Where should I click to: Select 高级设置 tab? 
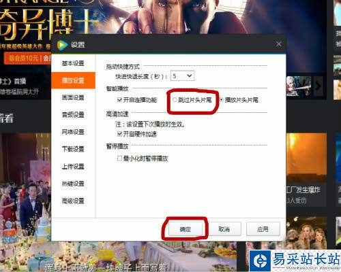pos(73,201)
